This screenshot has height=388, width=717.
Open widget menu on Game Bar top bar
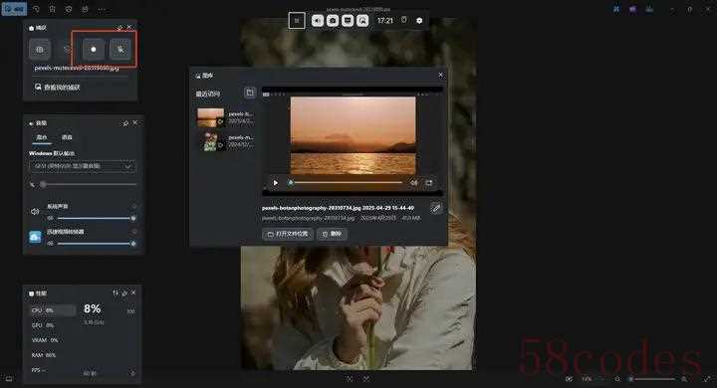click(297, 21)
